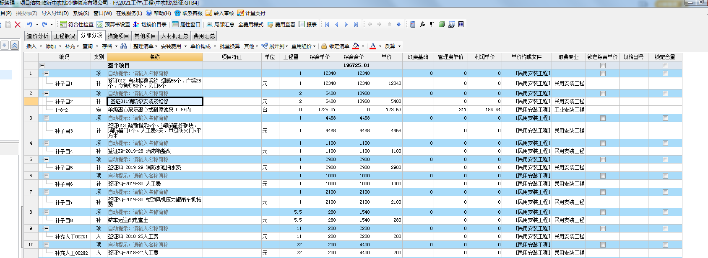Collapse row 2 tree node
The width and height of the screenshot is (708, 258).
(x=46, y=93)
